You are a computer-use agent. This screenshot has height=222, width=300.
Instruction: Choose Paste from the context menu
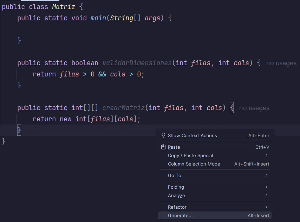[215, 147]
